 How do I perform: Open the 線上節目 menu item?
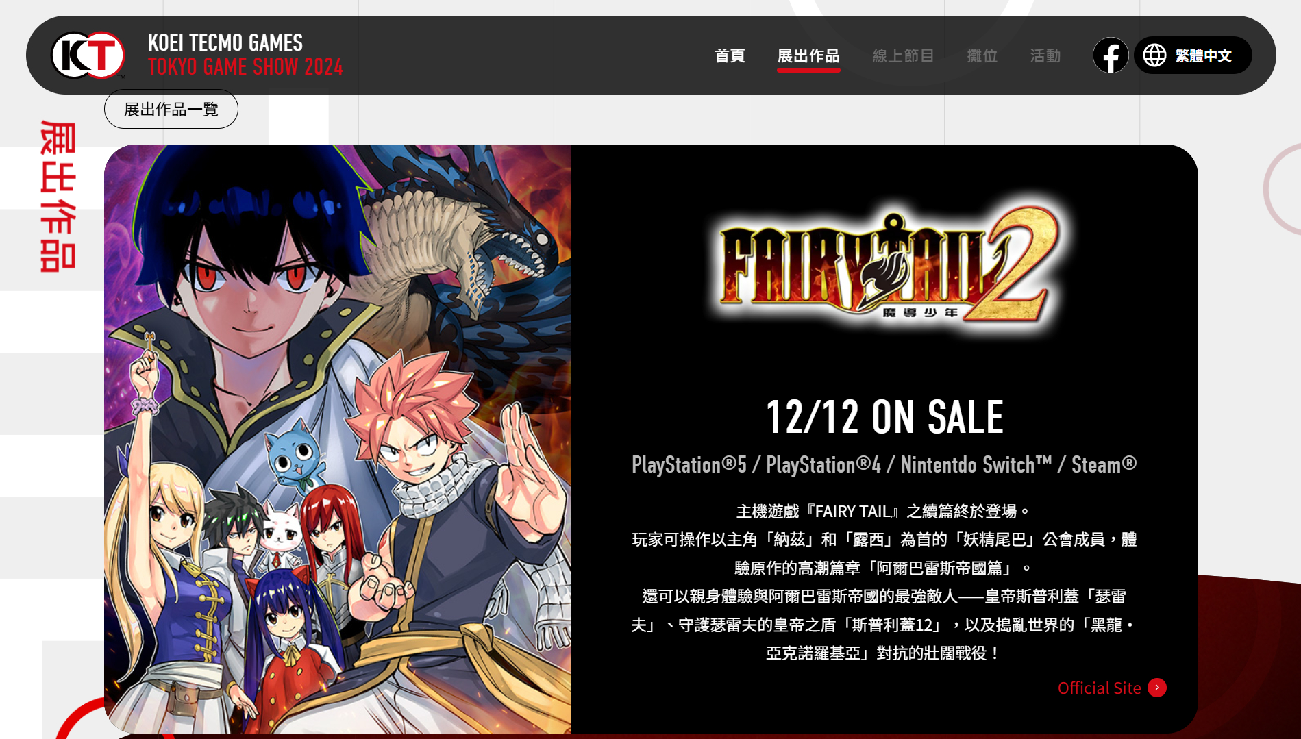coord(903,55)
